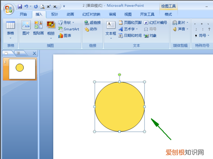Insert a table with the 表格 button
The width and height of the screenshot is (213, 159).
pos(10,30)
